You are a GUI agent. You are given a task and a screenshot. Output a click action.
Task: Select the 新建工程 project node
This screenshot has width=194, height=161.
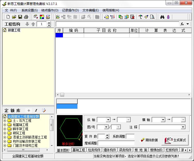14,30
